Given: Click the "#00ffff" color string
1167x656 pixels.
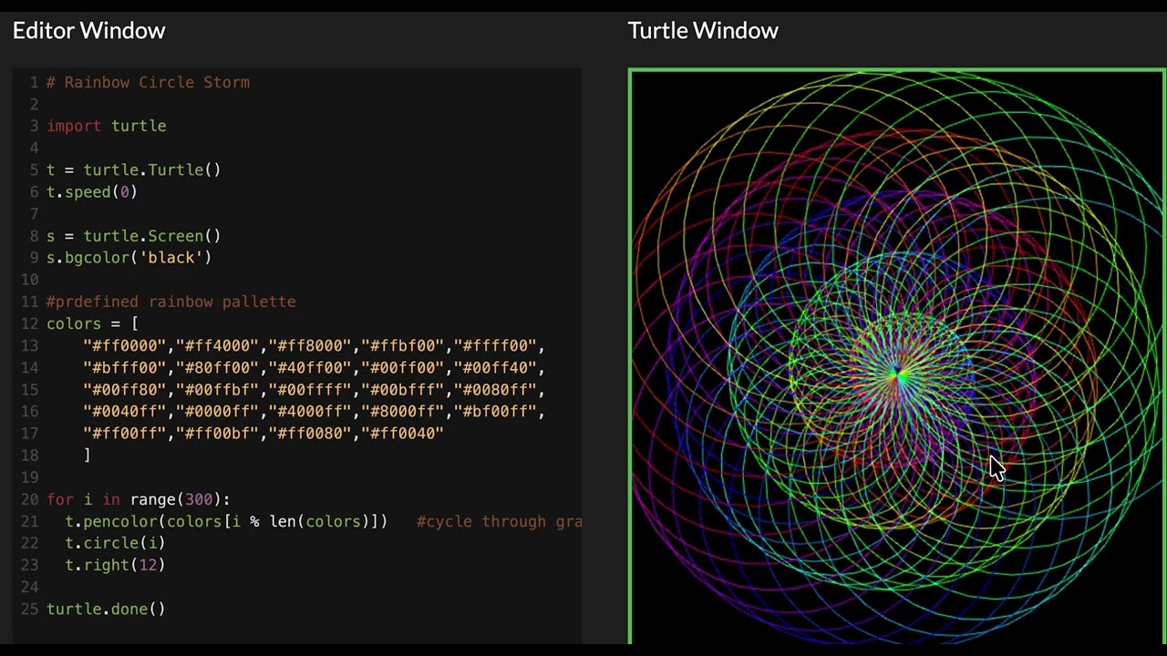Looking at the screenshot, I should [x=310, y=389].
